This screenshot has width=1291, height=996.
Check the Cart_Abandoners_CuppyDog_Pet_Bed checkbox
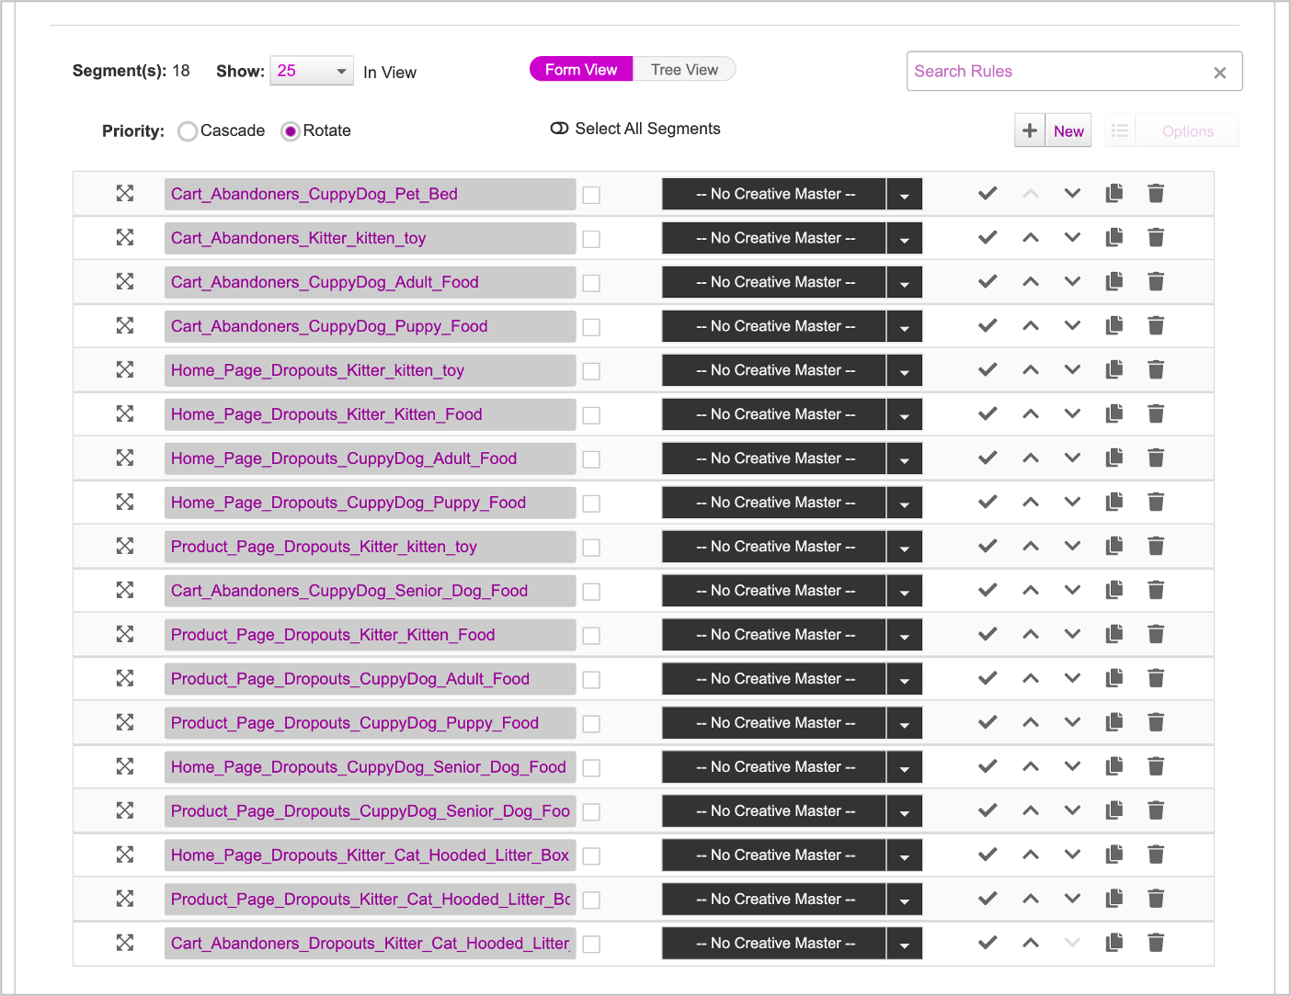[x=591, y=195]
